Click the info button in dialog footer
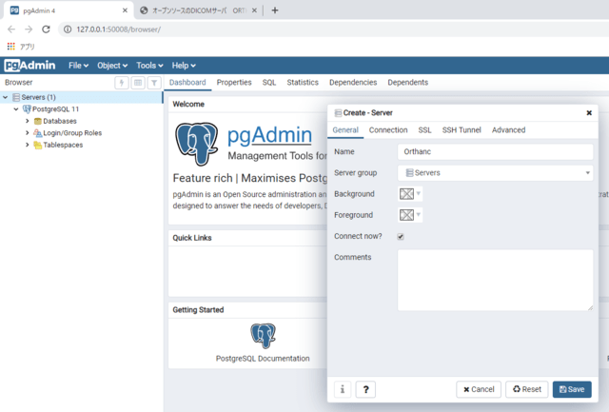 click(343, 389)
